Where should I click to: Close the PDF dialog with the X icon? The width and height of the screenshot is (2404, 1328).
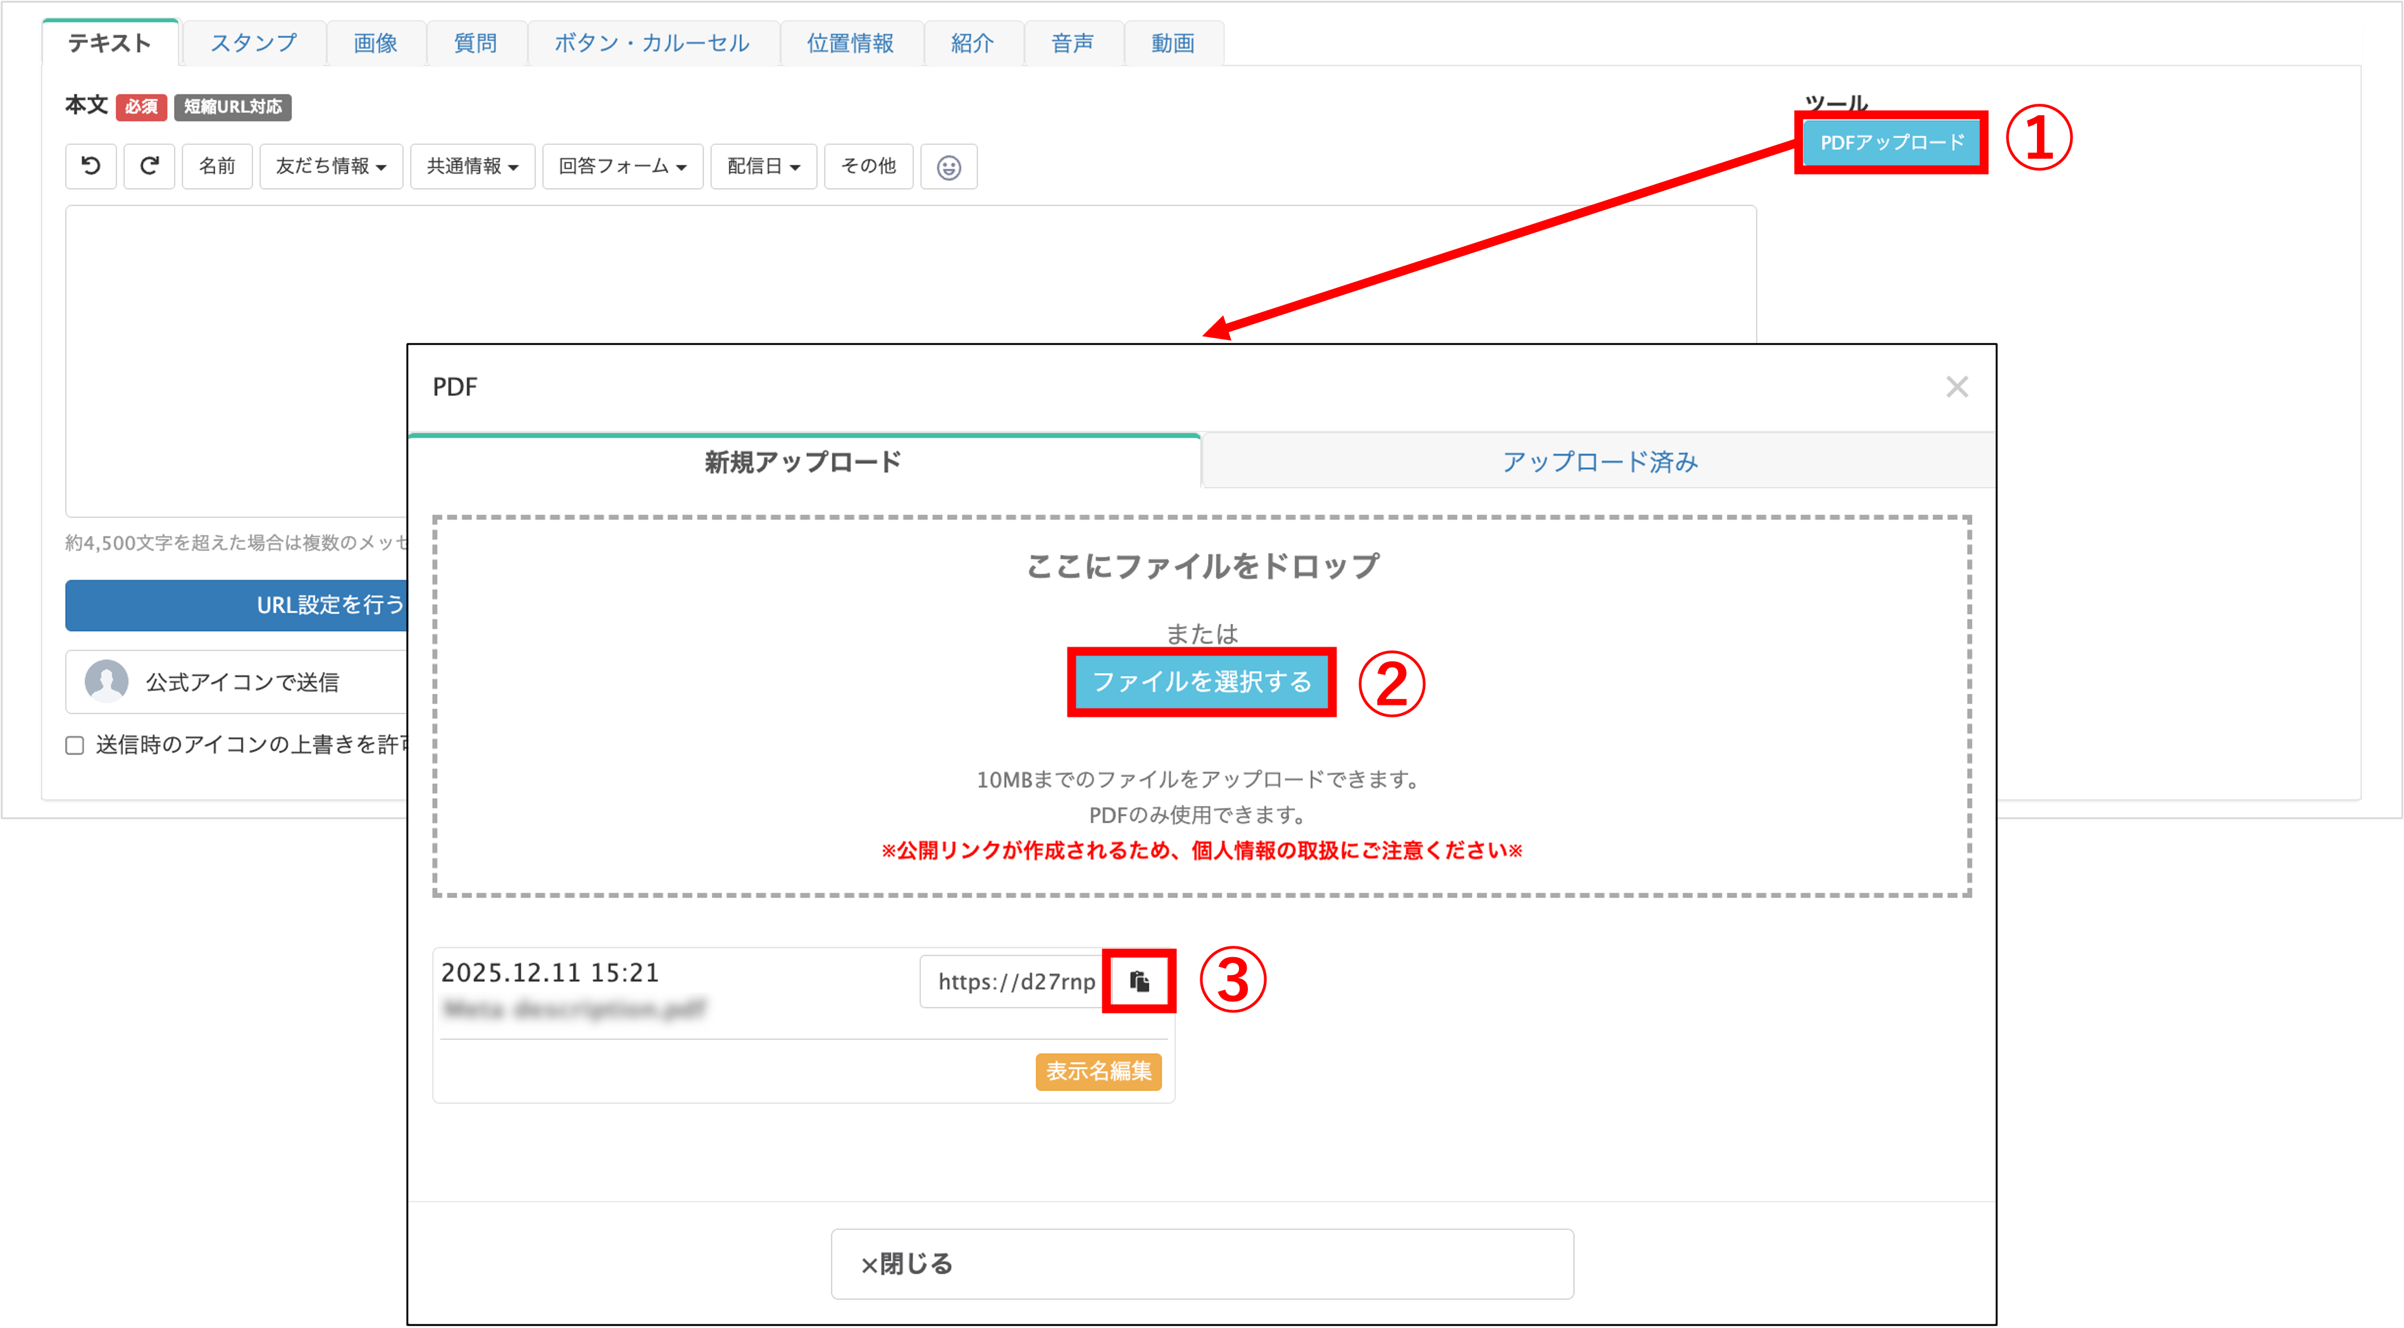click(1958, 387)
